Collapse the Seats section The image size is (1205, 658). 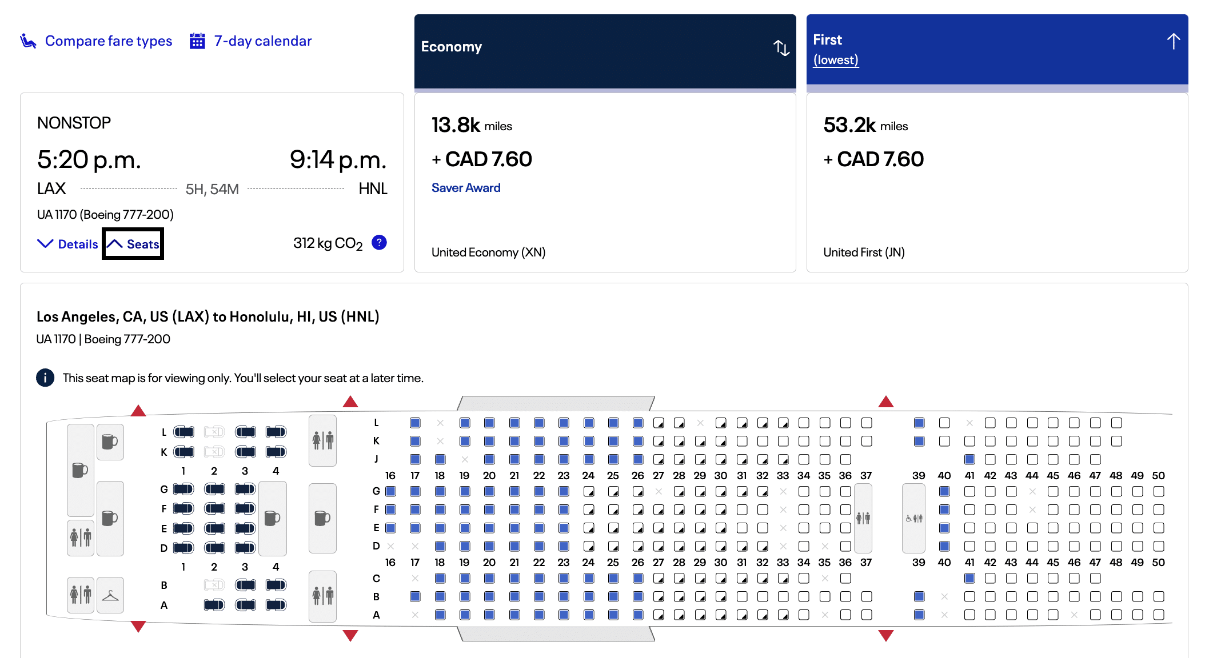click(133, 244)
